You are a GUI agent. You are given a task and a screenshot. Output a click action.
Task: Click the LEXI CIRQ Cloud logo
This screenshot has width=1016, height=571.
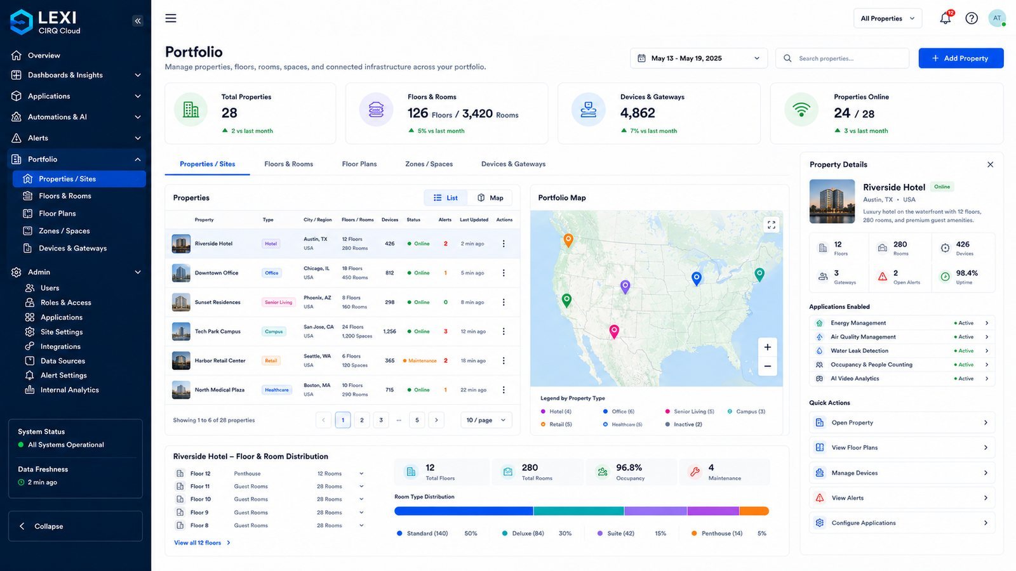tap(46, 22)
